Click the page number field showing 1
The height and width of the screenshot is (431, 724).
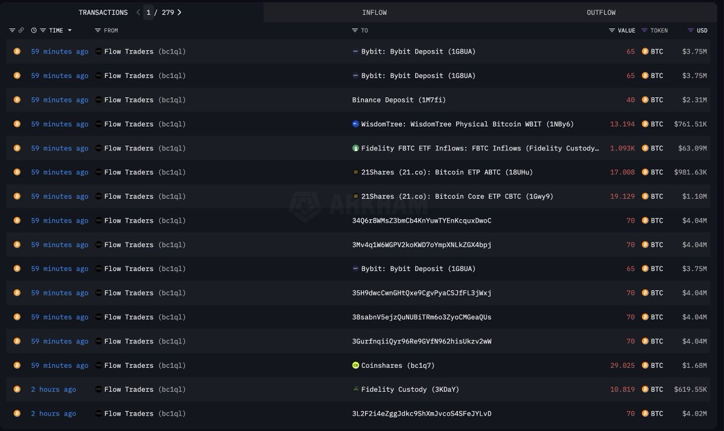click(148, 12)
